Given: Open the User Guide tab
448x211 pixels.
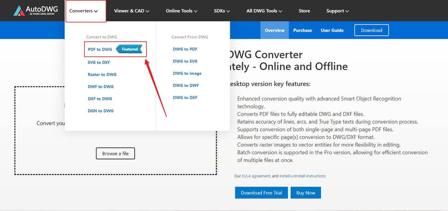Looking at the screenshot, I should click(332, 30).
